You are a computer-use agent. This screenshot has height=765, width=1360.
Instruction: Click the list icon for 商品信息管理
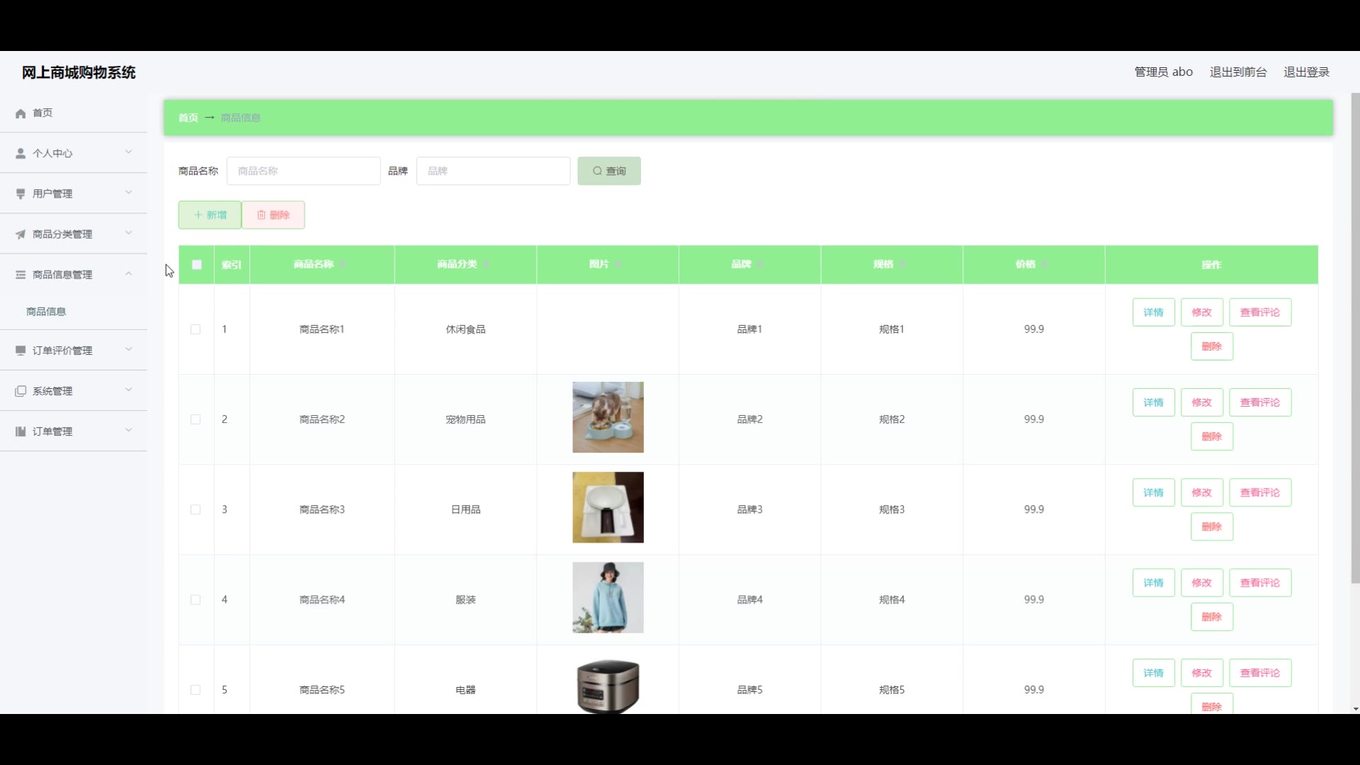pos(21,275)
